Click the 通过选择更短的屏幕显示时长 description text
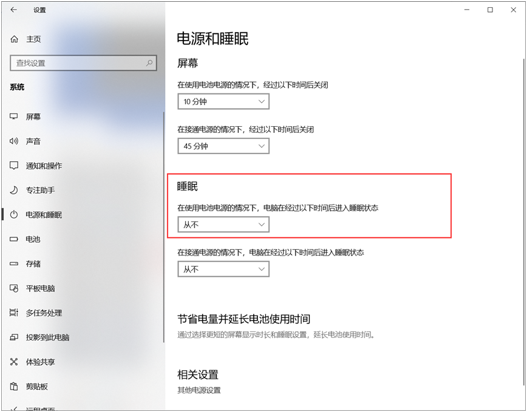The width and height of the screenshot is (527, 412). [x=276, y=334]
